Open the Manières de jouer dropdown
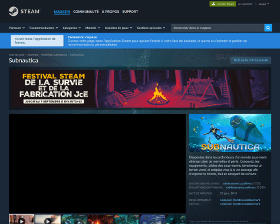The image size is (280, 224). click(x=118, y=28)
